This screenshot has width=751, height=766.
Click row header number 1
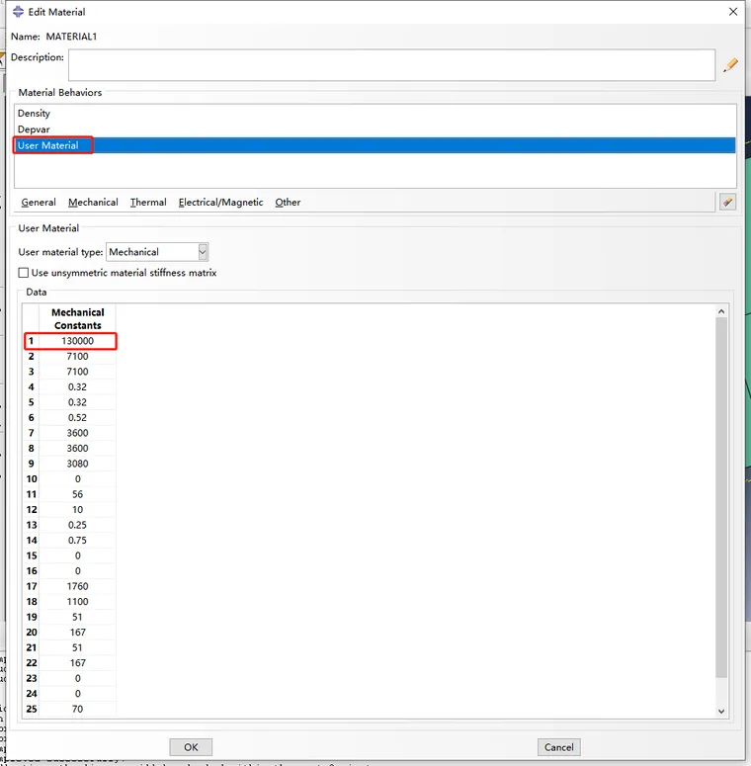pyautogui.click(x=32, y=341)
